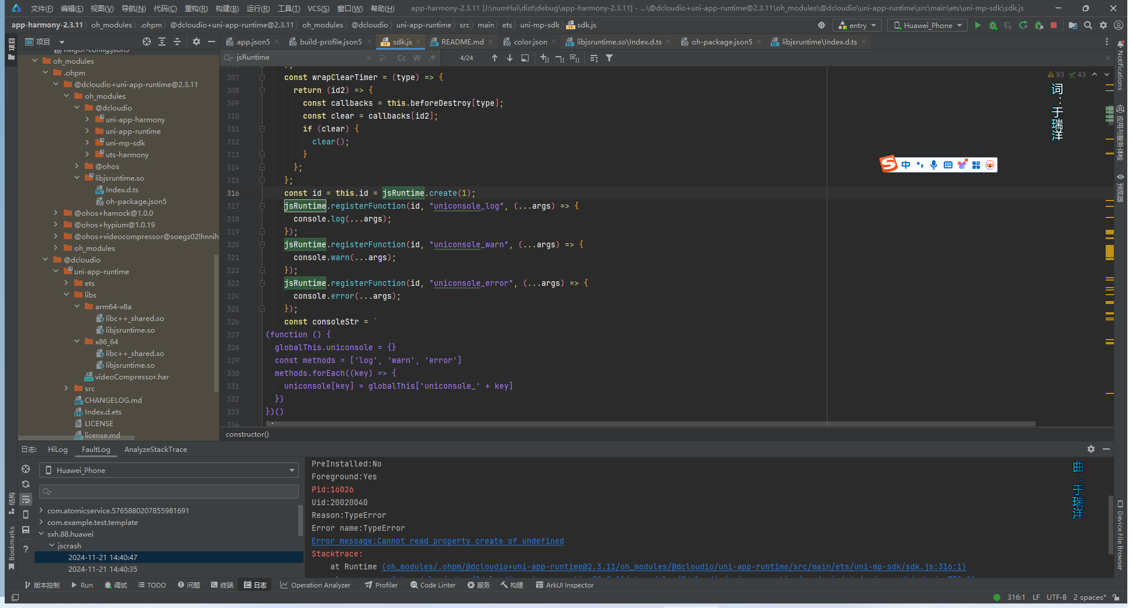Screen dimensions: 1132x608
Task: Go to previous jsRuntime occurrence
Action: coord(495,58)
